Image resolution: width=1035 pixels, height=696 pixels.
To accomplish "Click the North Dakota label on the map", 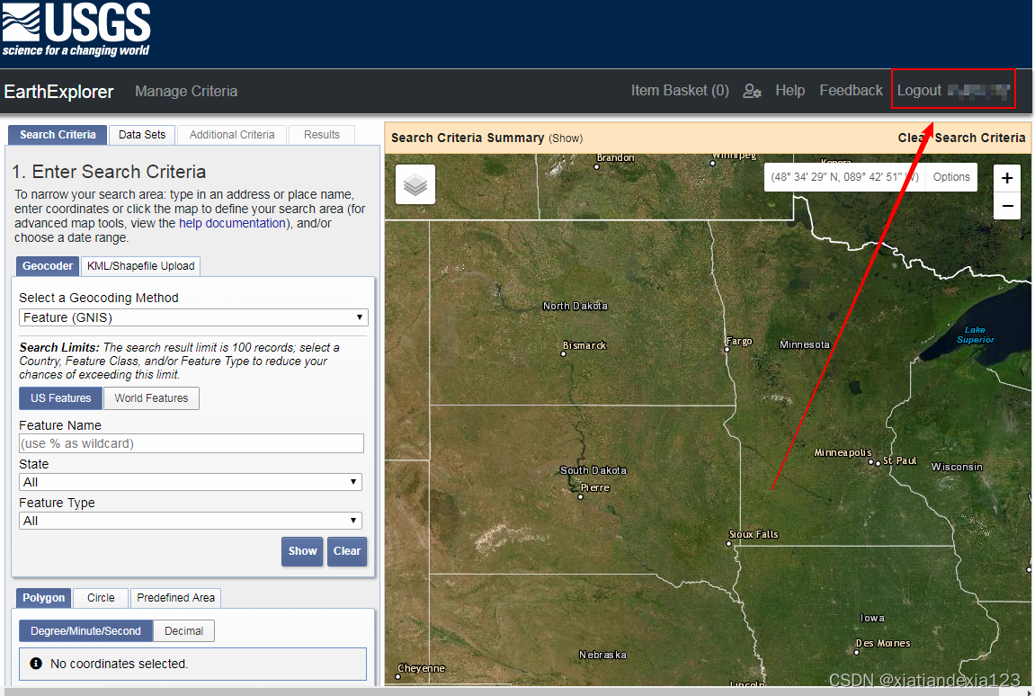I will (x=575, y=306).
